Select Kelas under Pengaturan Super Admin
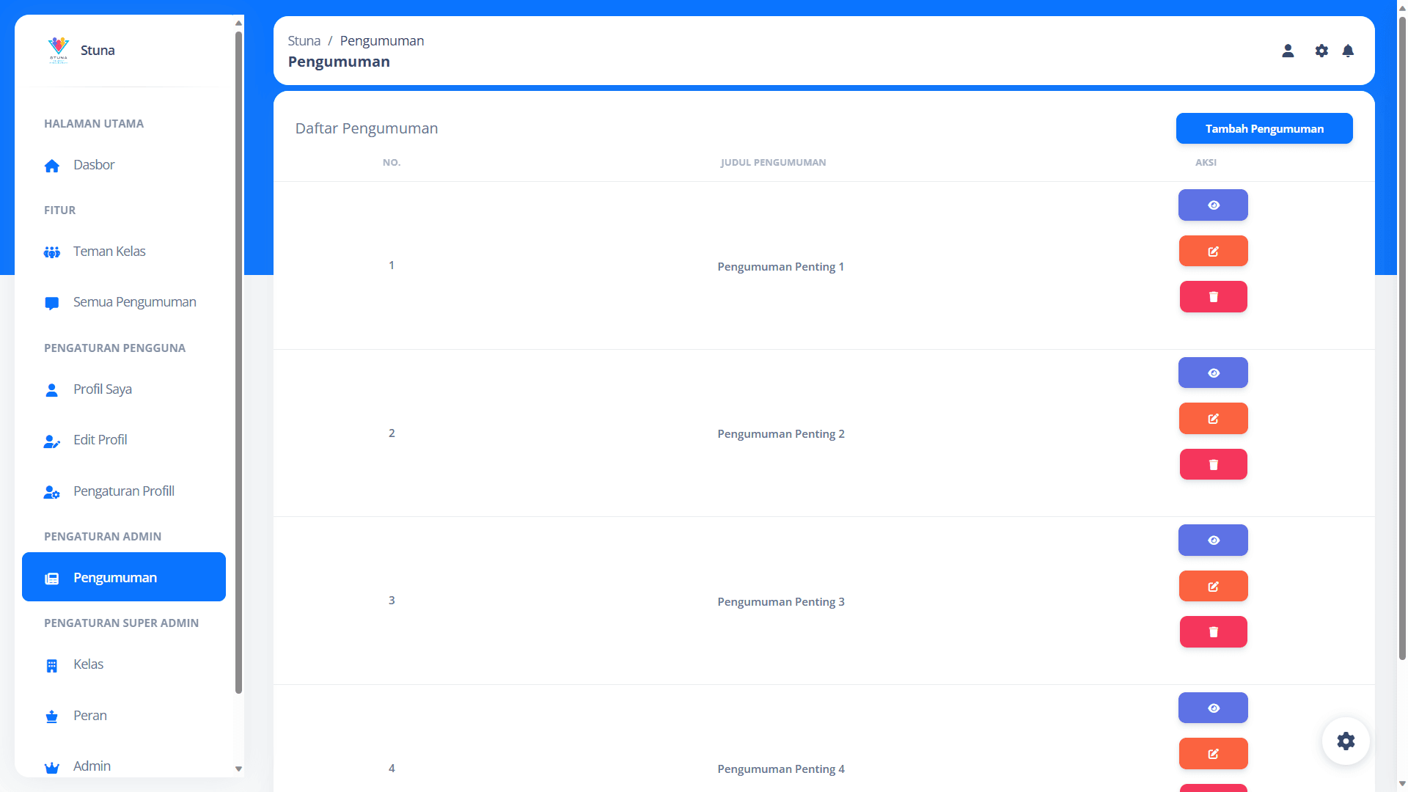Viewport: 1408px width, 792px height. pos(88,664)
